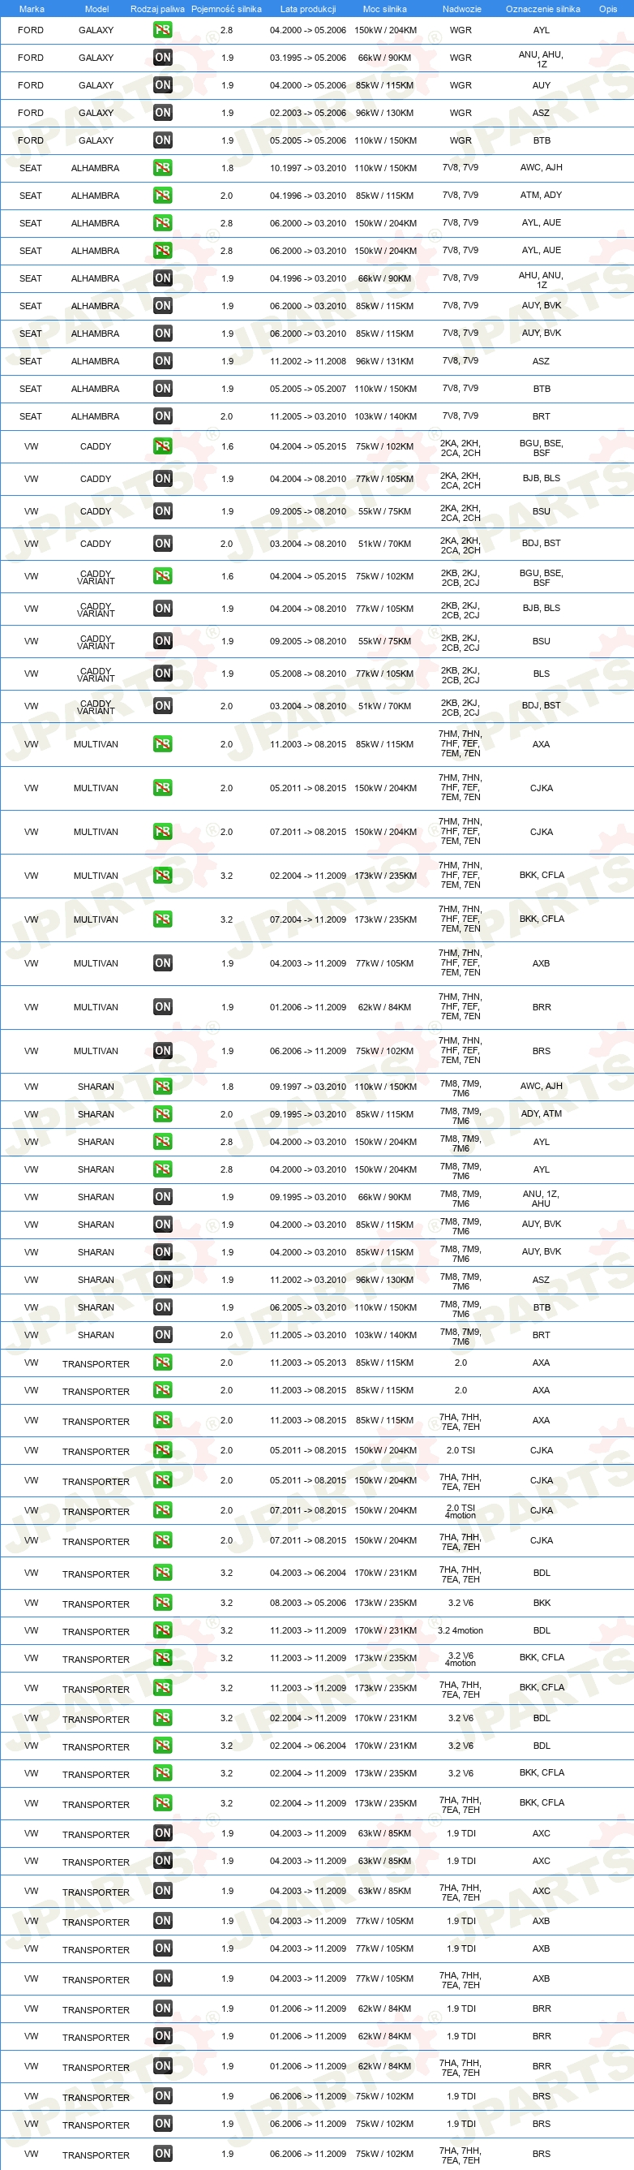Click the petrol icon for Multivan 3.2 from 07.2004
The height and width of the screenshot is (2170, 634).
tap(162, 919)
